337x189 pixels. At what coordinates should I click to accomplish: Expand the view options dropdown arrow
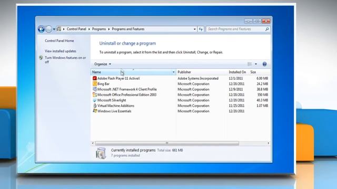(x=256, y=64)
